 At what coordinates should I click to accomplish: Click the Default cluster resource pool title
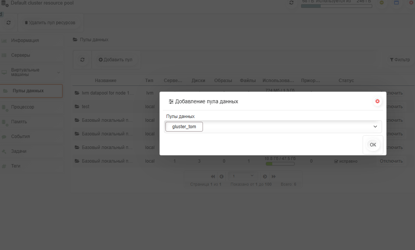tap(42, 3)
